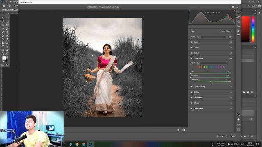This screenshot has height=147, width=262.
Task: Select the Clone Stamp tool
Action: 7,32
